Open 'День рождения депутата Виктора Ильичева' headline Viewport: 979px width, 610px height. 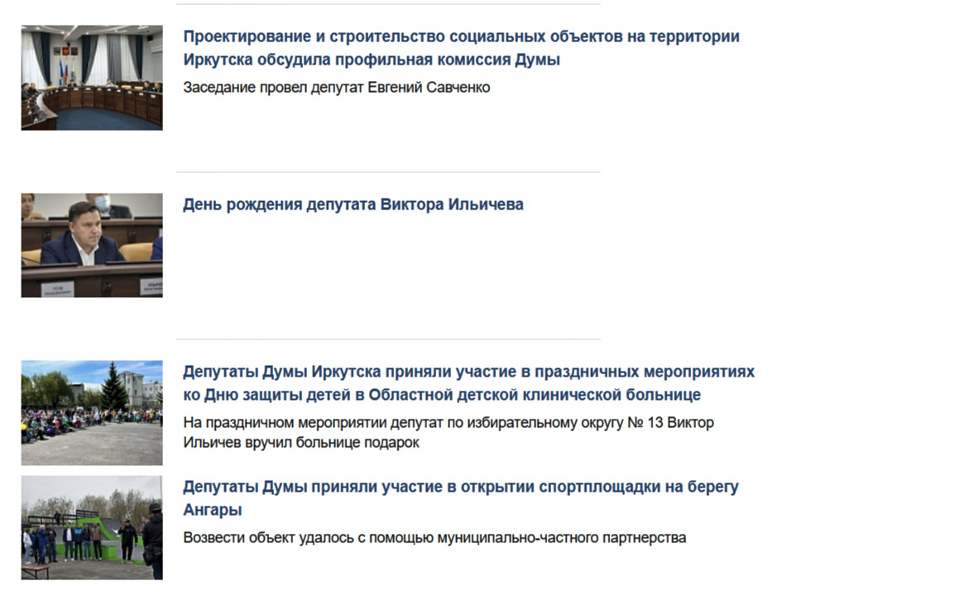pos(353,204)
